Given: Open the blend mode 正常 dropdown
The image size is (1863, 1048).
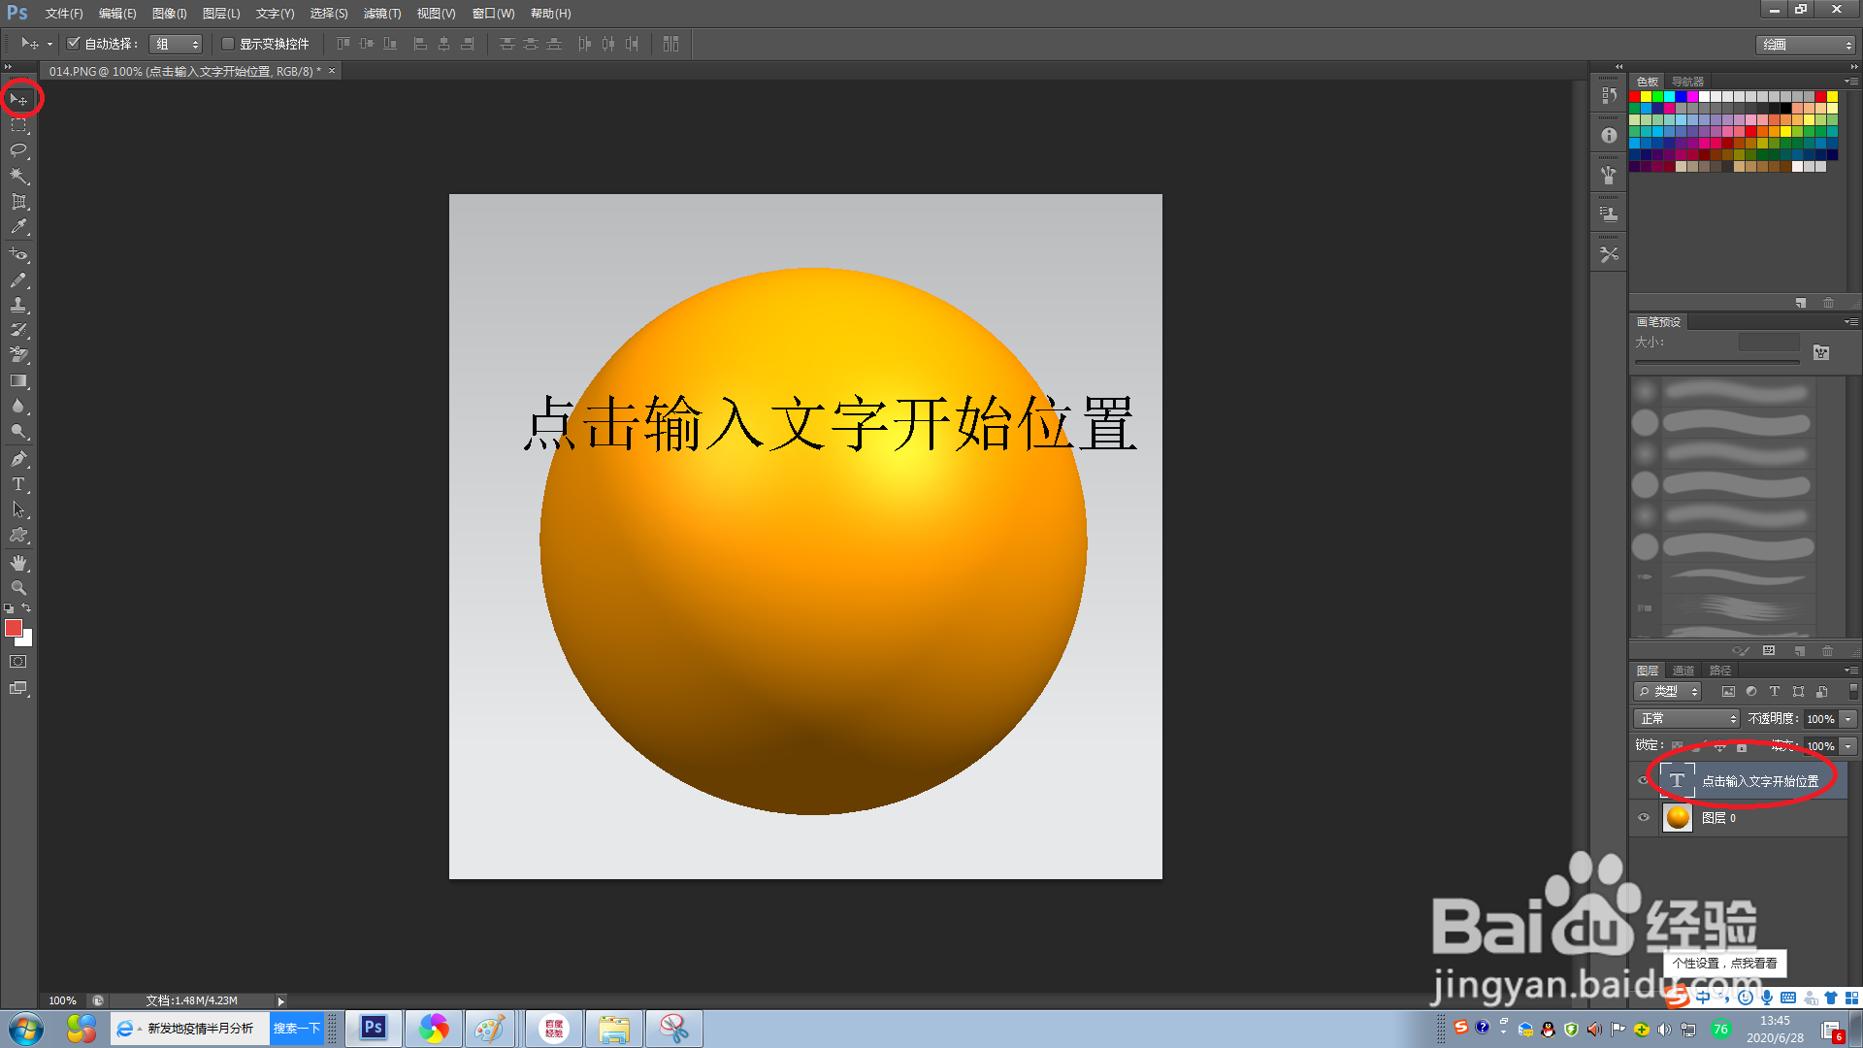Looking at the screenshot, I should pos(1687,719).
